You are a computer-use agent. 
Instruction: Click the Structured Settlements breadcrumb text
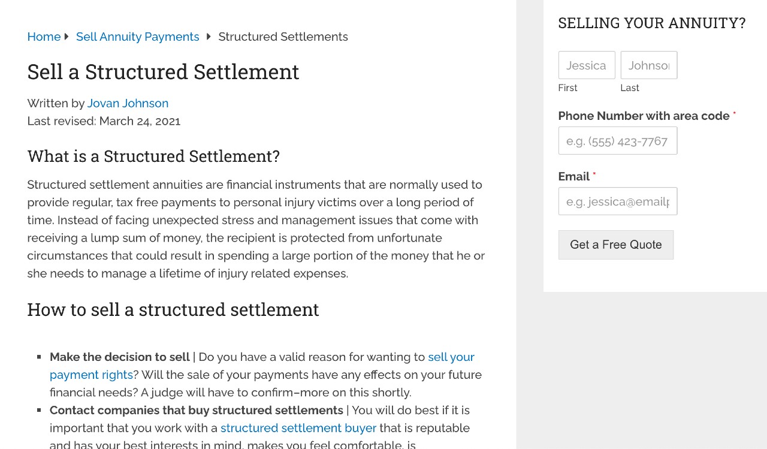coord(283,37)
